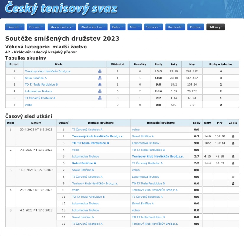Viewport: 244px width, 236px height.
Task: Open away TJ Červený Kostelec A in match 11
Action: click(147, 197)
